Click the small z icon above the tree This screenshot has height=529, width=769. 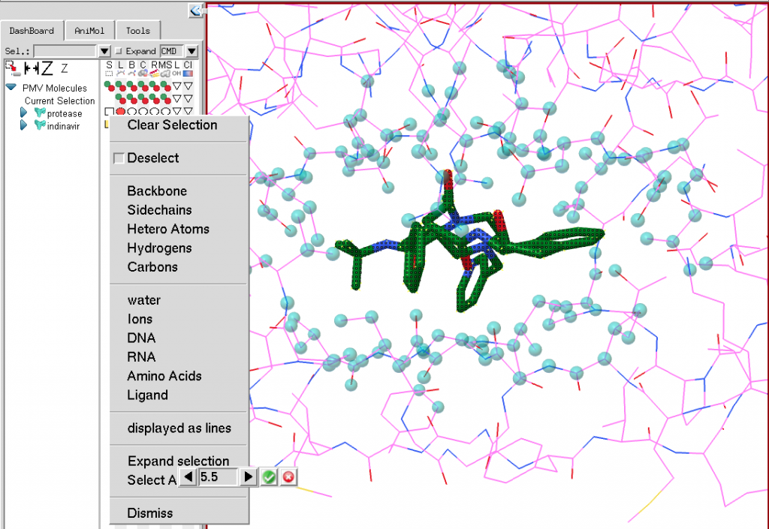(65, 68)
